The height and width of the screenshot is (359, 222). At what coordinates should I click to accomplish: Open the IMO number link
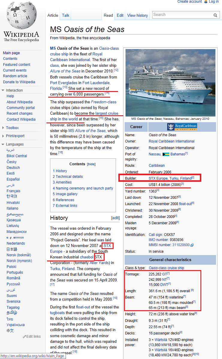[x=158, y=240]
